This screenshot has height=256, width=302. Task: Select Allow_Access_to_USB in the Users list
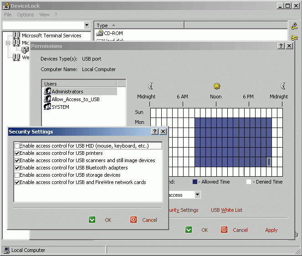point(75,99)
